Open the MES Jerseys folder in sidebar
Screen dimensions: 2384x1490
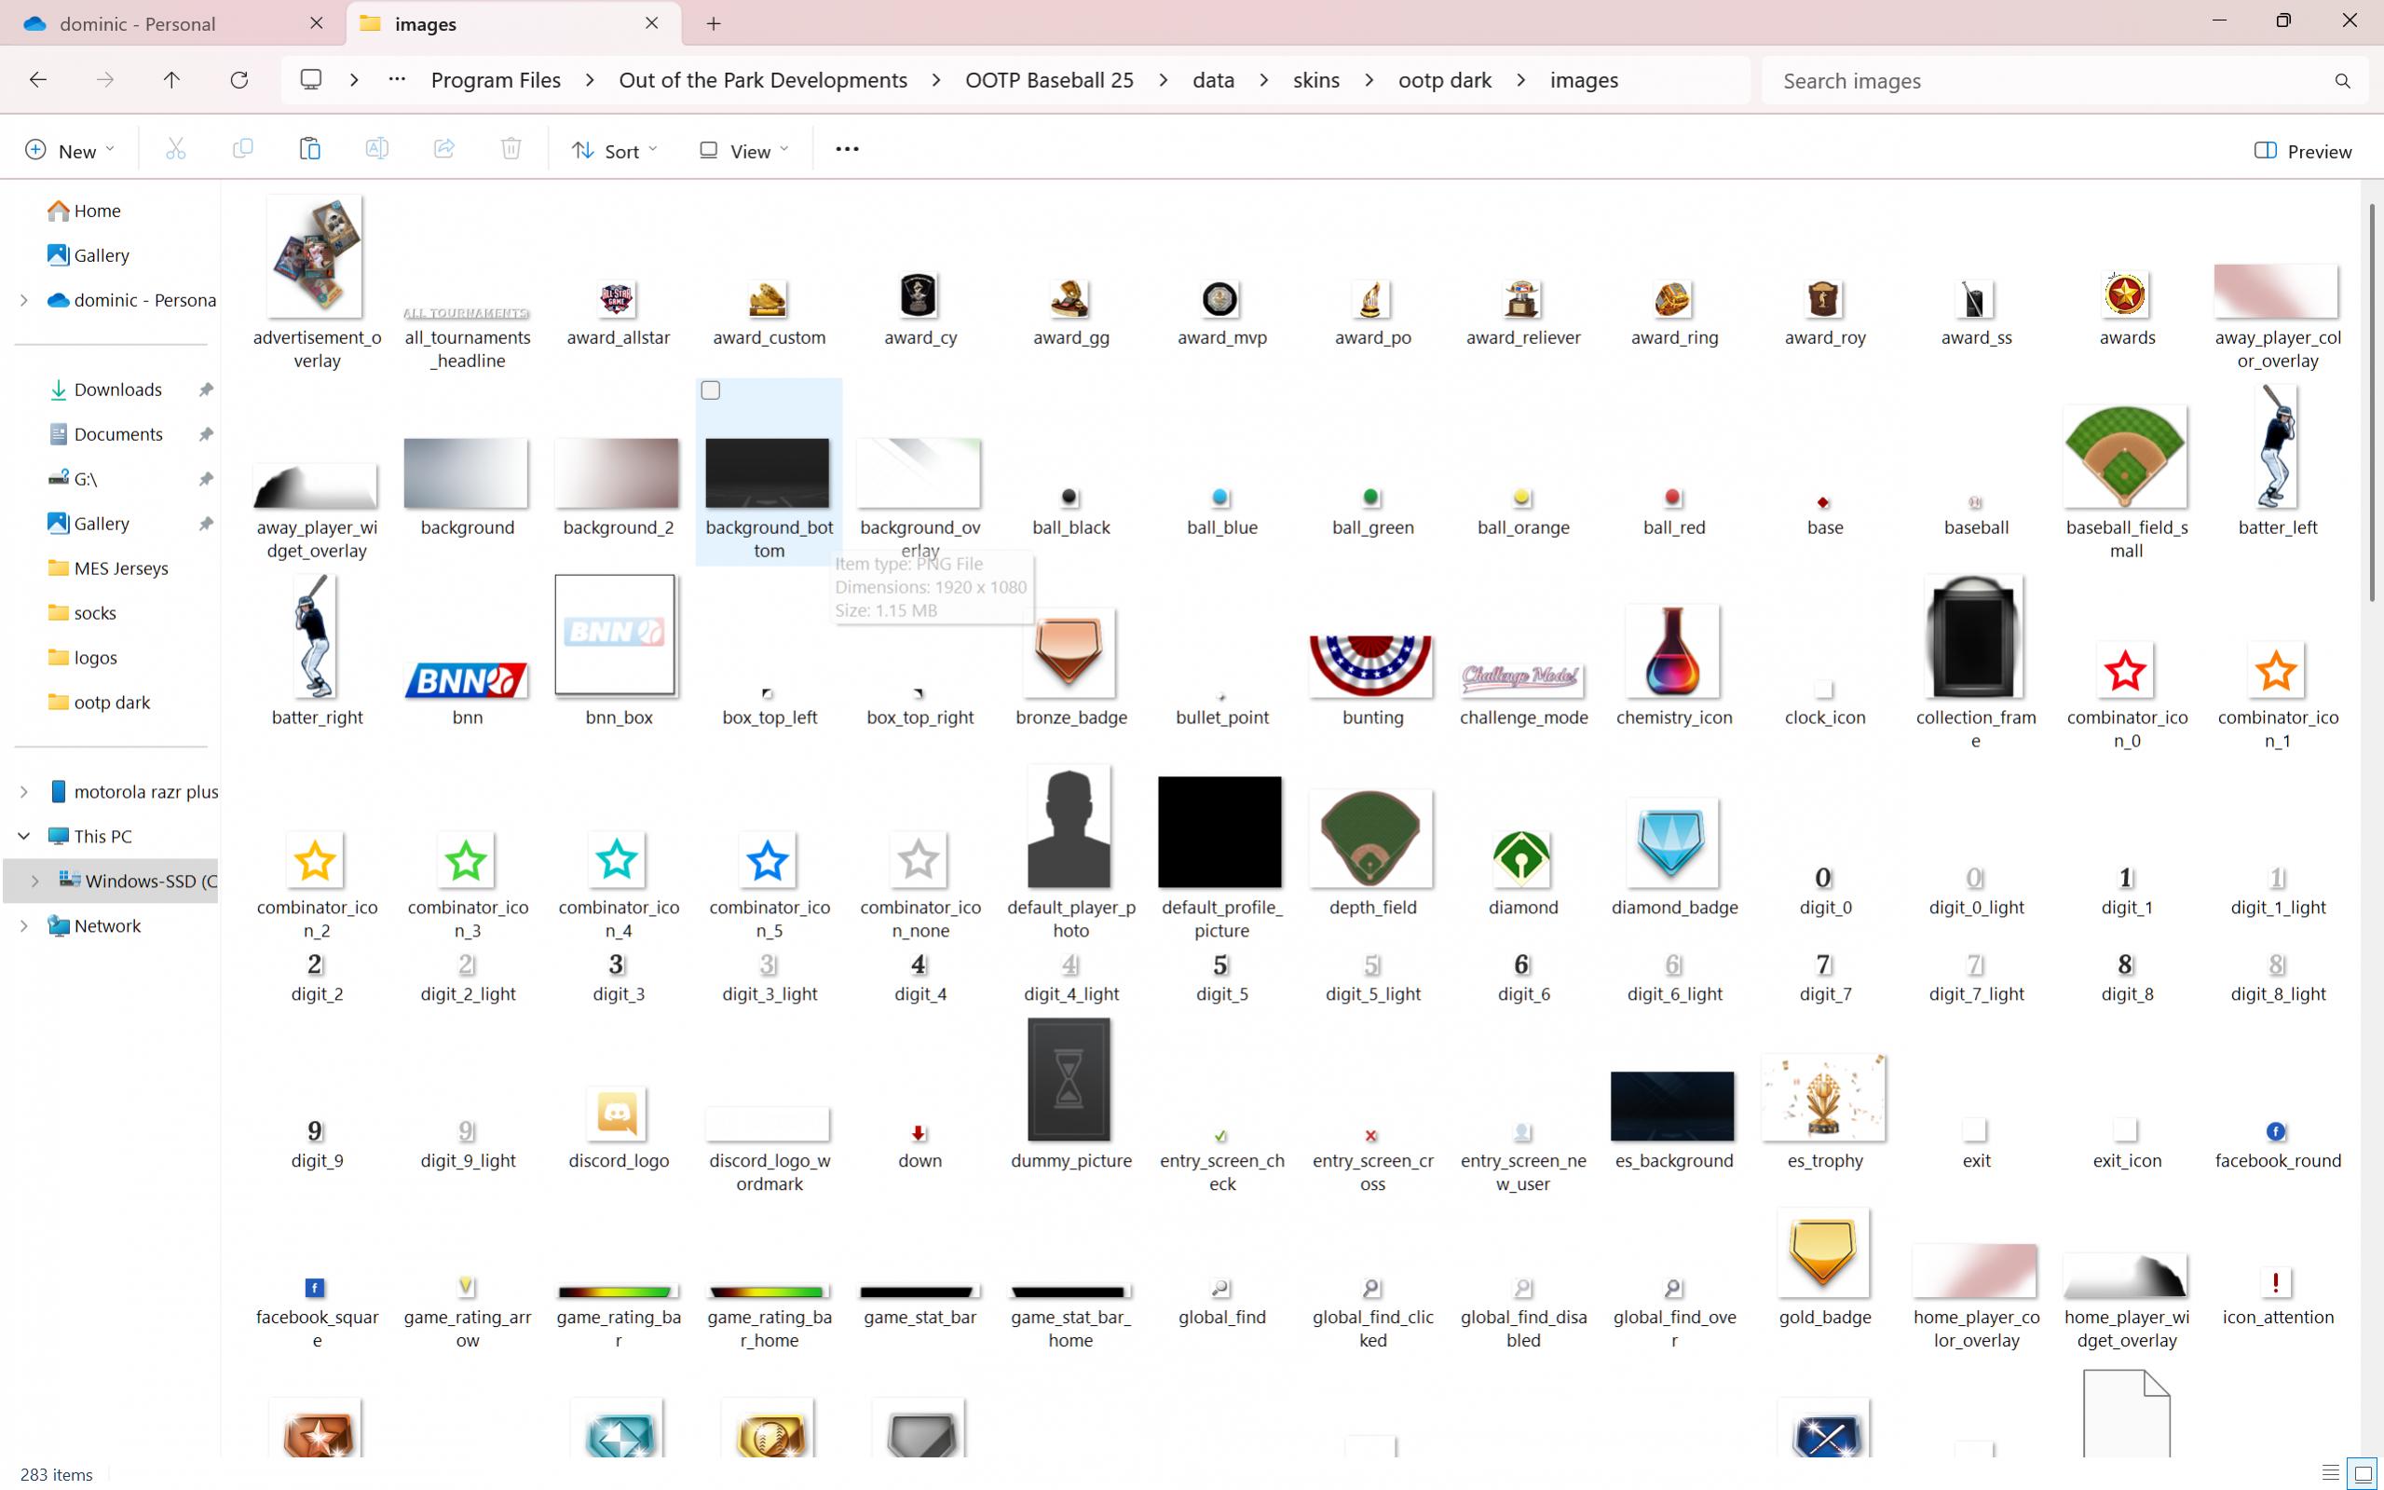(x=120, y=568)
